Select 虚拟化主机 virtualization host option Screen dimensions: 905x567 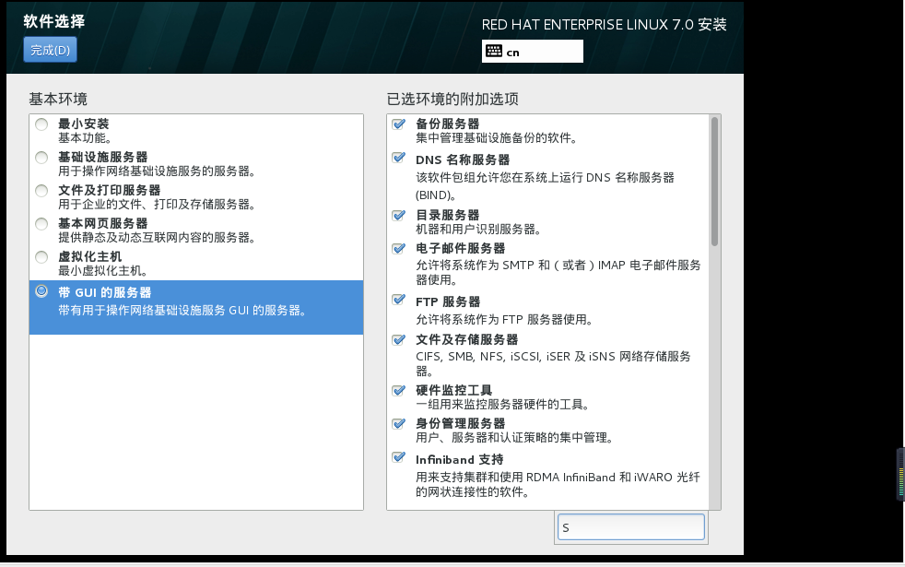(x=41, y=257)
